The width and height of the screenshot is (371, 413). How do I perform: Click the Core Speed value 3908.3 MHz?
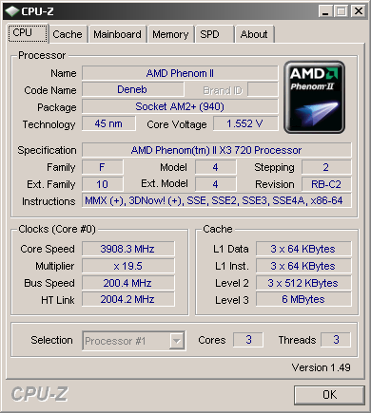click(x=127, y=249)
